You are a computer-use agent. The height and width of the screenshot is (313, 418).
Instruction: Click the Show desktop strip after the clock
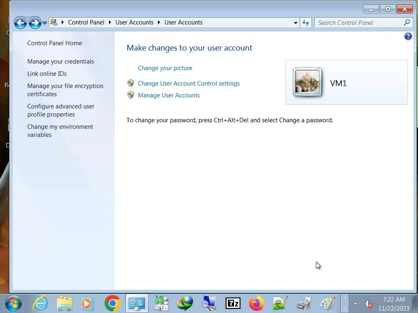[x=416, y=303]
